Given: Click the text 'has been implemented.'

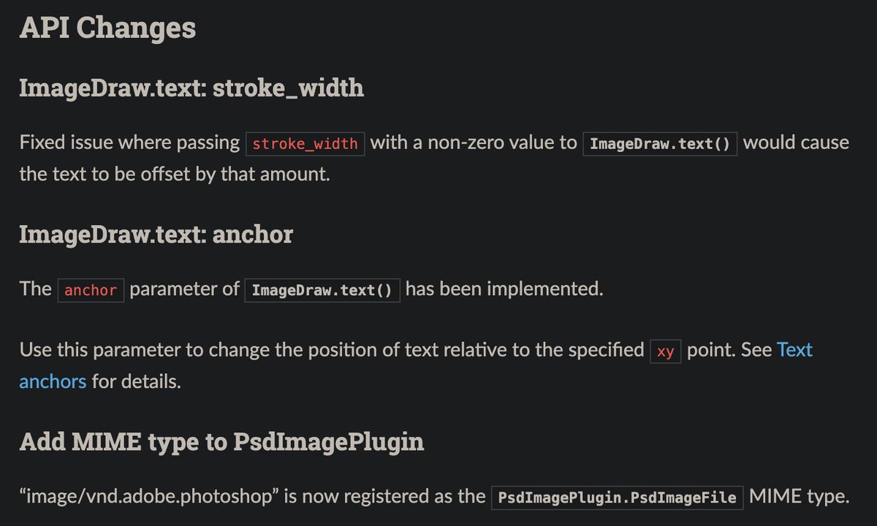Looking at the screenshot, I should (504, 289).
